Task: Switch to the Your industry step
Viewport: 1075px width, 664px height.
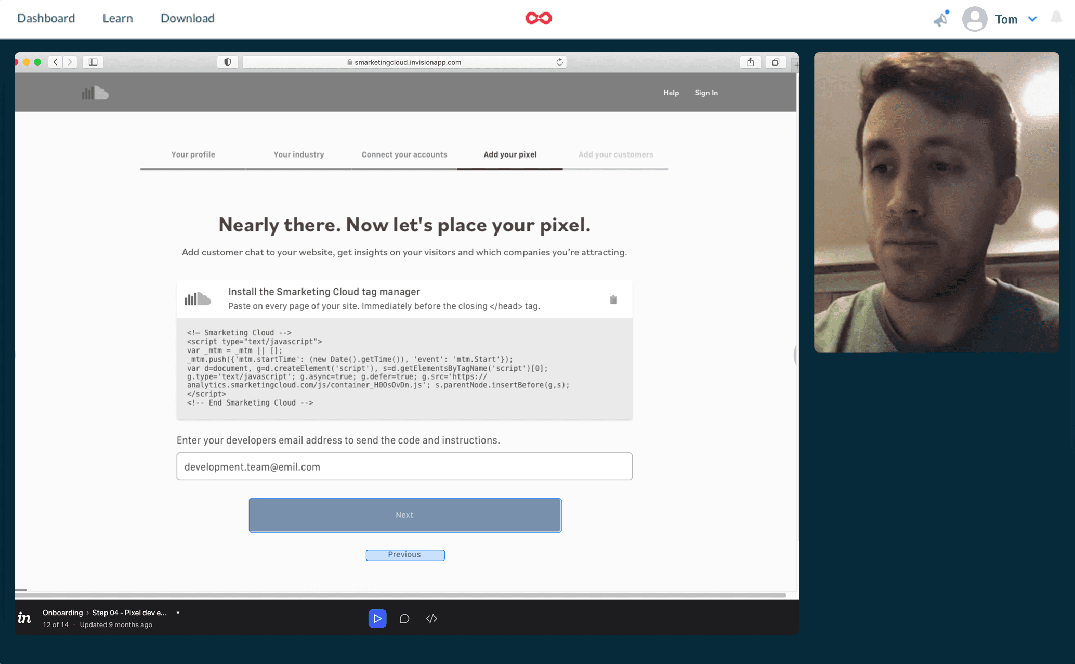Action: [x=298, y=154]
